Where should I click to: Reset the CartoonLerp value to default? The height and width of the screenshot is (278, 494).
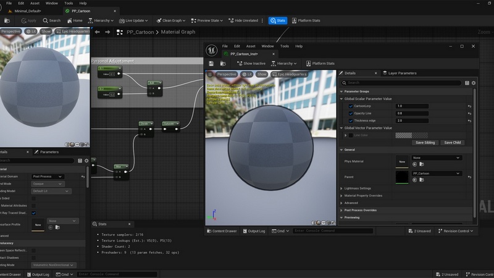click(469, 106)
